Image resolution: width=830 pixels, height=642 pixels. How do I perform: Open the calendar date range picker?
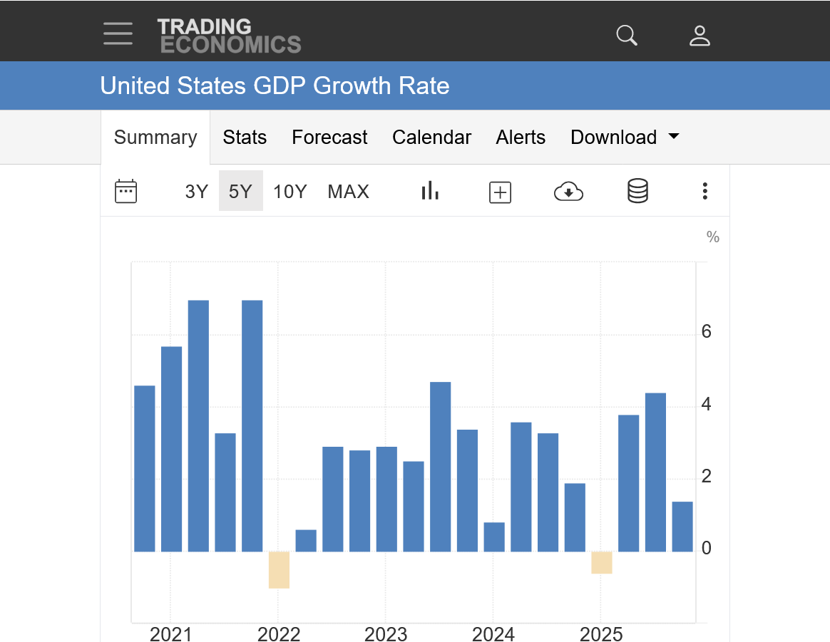click(x=125, y=191)
